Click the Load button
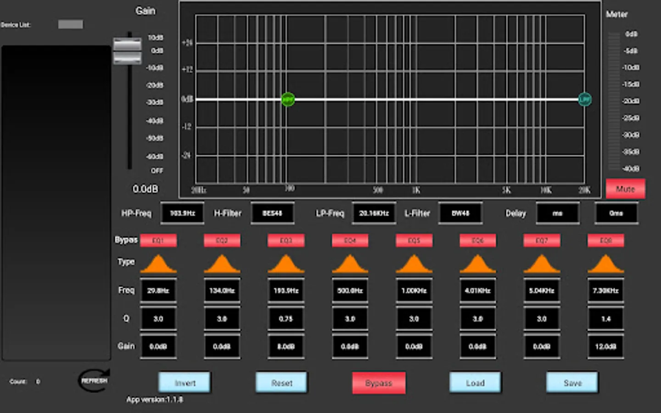 475,382
